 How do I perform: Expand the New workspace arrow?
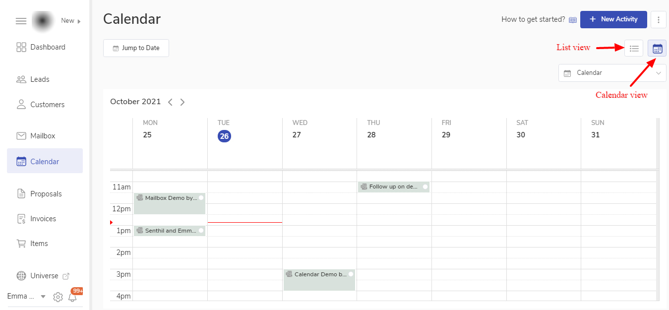point(79,21)
